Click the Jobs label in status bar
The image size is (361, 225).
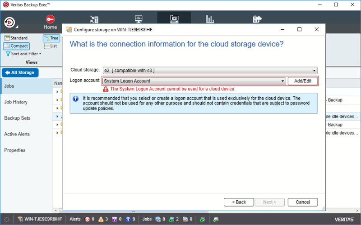[147, 219]
